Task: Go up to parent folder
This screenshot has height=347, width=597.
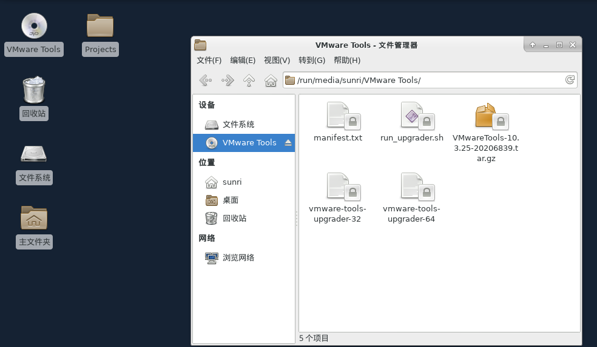Action: coord(249,80)
